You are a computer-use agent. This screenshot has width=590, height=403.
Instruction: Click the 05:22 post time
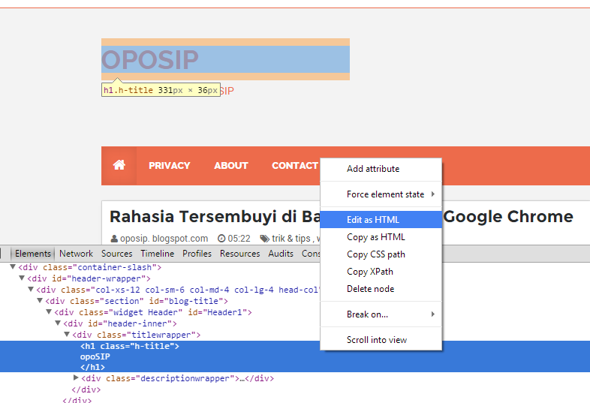239,239
